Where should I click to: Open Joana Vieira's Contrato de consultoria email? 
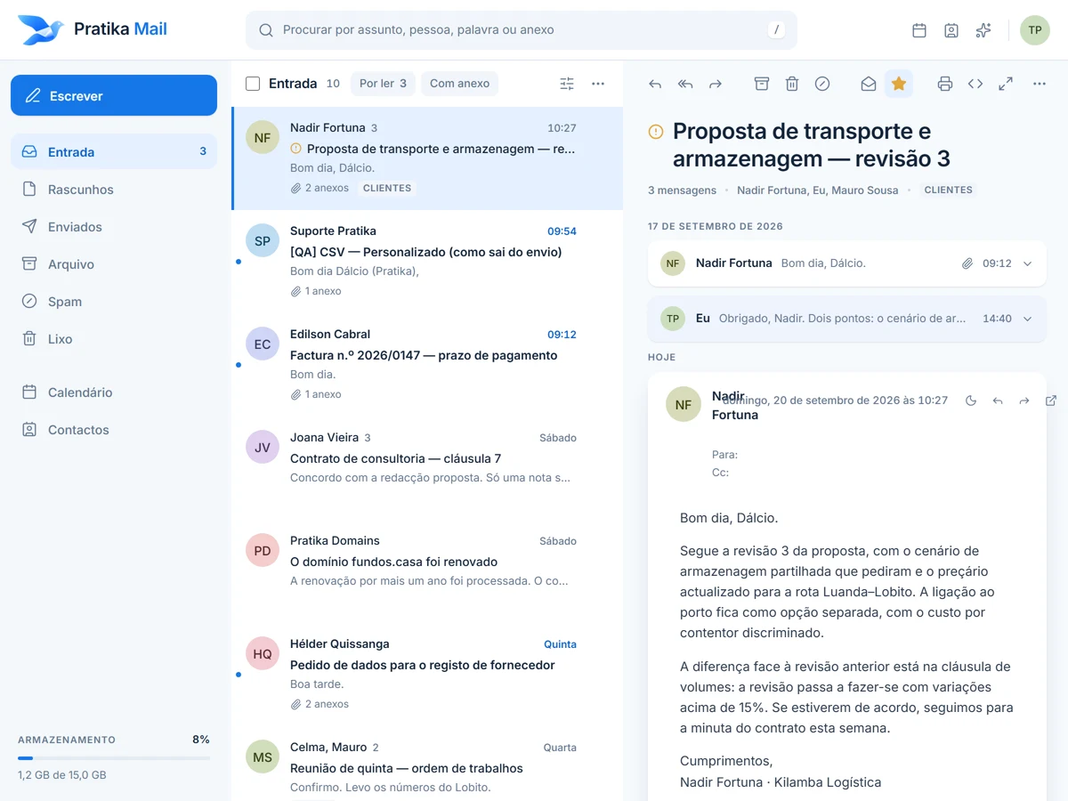coord(427,468)
